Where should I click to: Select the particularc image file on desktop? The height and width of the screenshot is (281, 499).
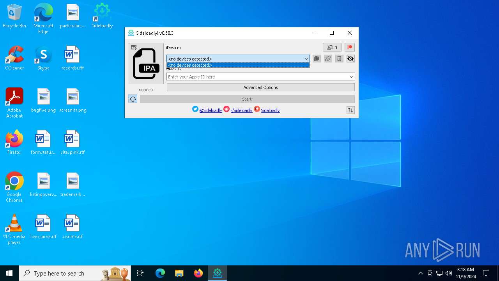tap(73, 16)
